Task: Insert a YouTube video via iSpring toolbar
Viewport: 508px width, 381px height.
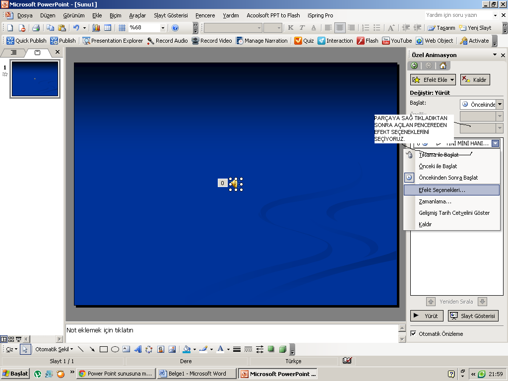Action: 397,41
